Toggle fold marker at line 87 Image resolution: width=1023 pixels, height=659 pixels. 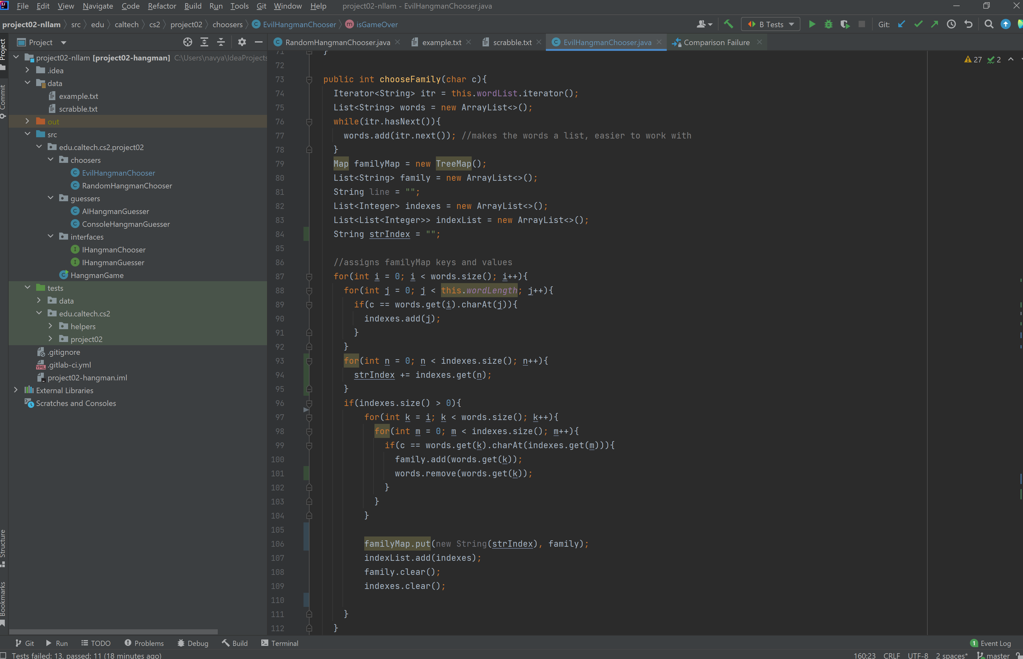[x=309, y=277]
